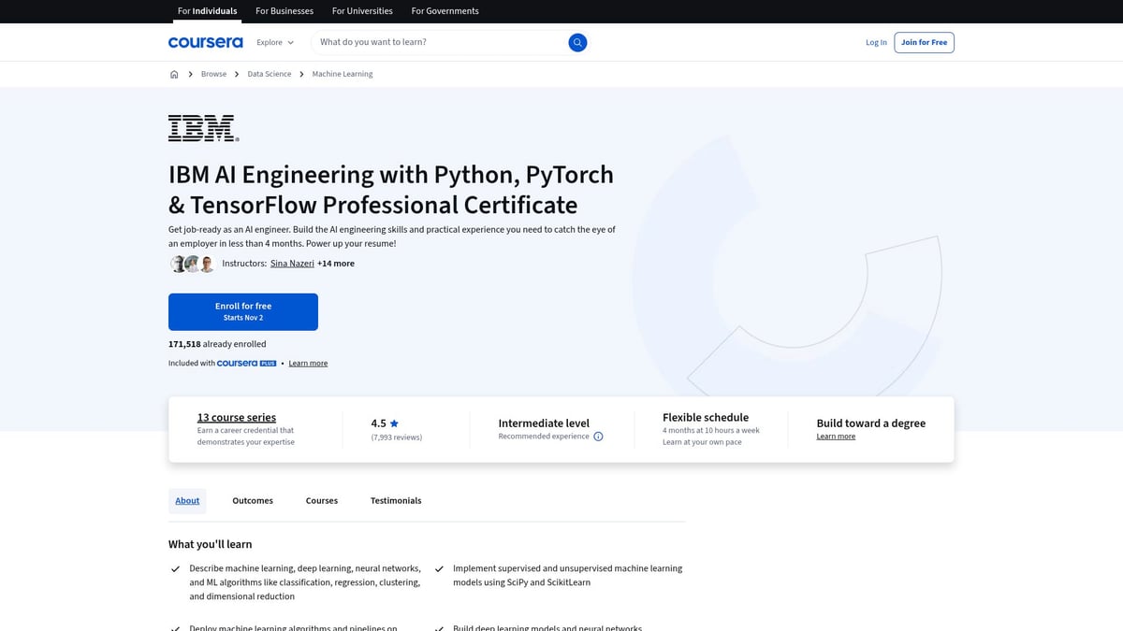Screen dimensions: 1123x631
Task: Click the Recommended experience info icon
Action: [598, 437]
